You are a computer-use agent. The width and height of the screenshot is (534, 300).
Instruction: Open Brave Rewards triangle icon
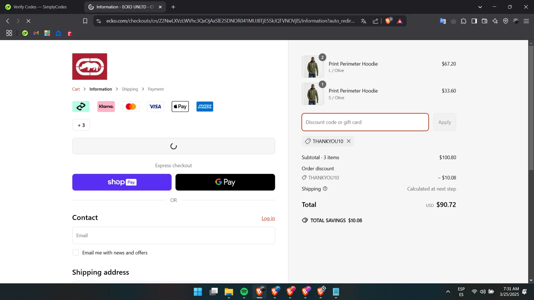pos(400,21)
